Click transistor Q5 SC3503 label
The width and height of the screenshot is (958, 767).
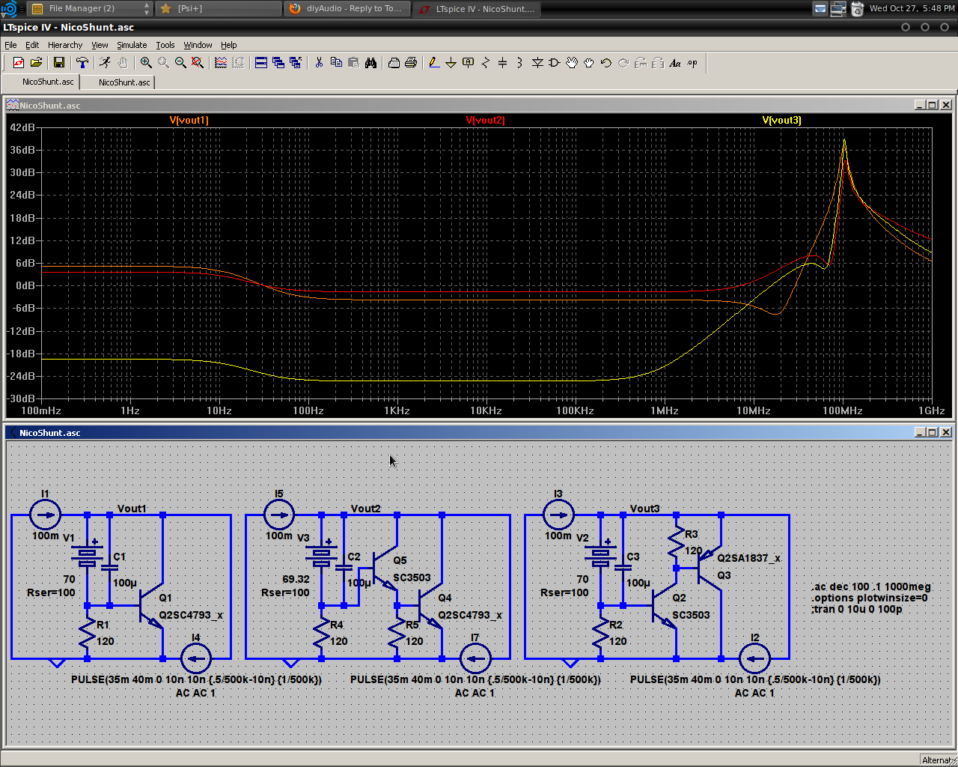(412, 577)
